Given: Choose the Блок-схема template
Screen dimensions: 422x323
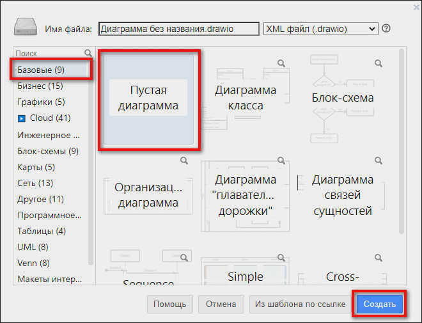Looking at the screenshot, I should point(343,100).
